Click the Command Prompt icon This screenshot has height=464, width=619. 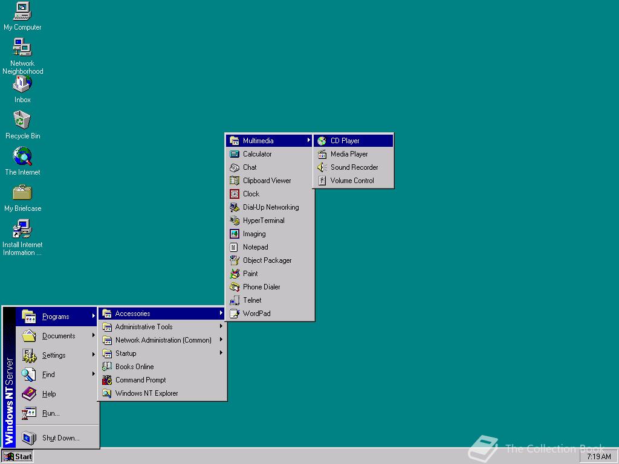point(107,380)
